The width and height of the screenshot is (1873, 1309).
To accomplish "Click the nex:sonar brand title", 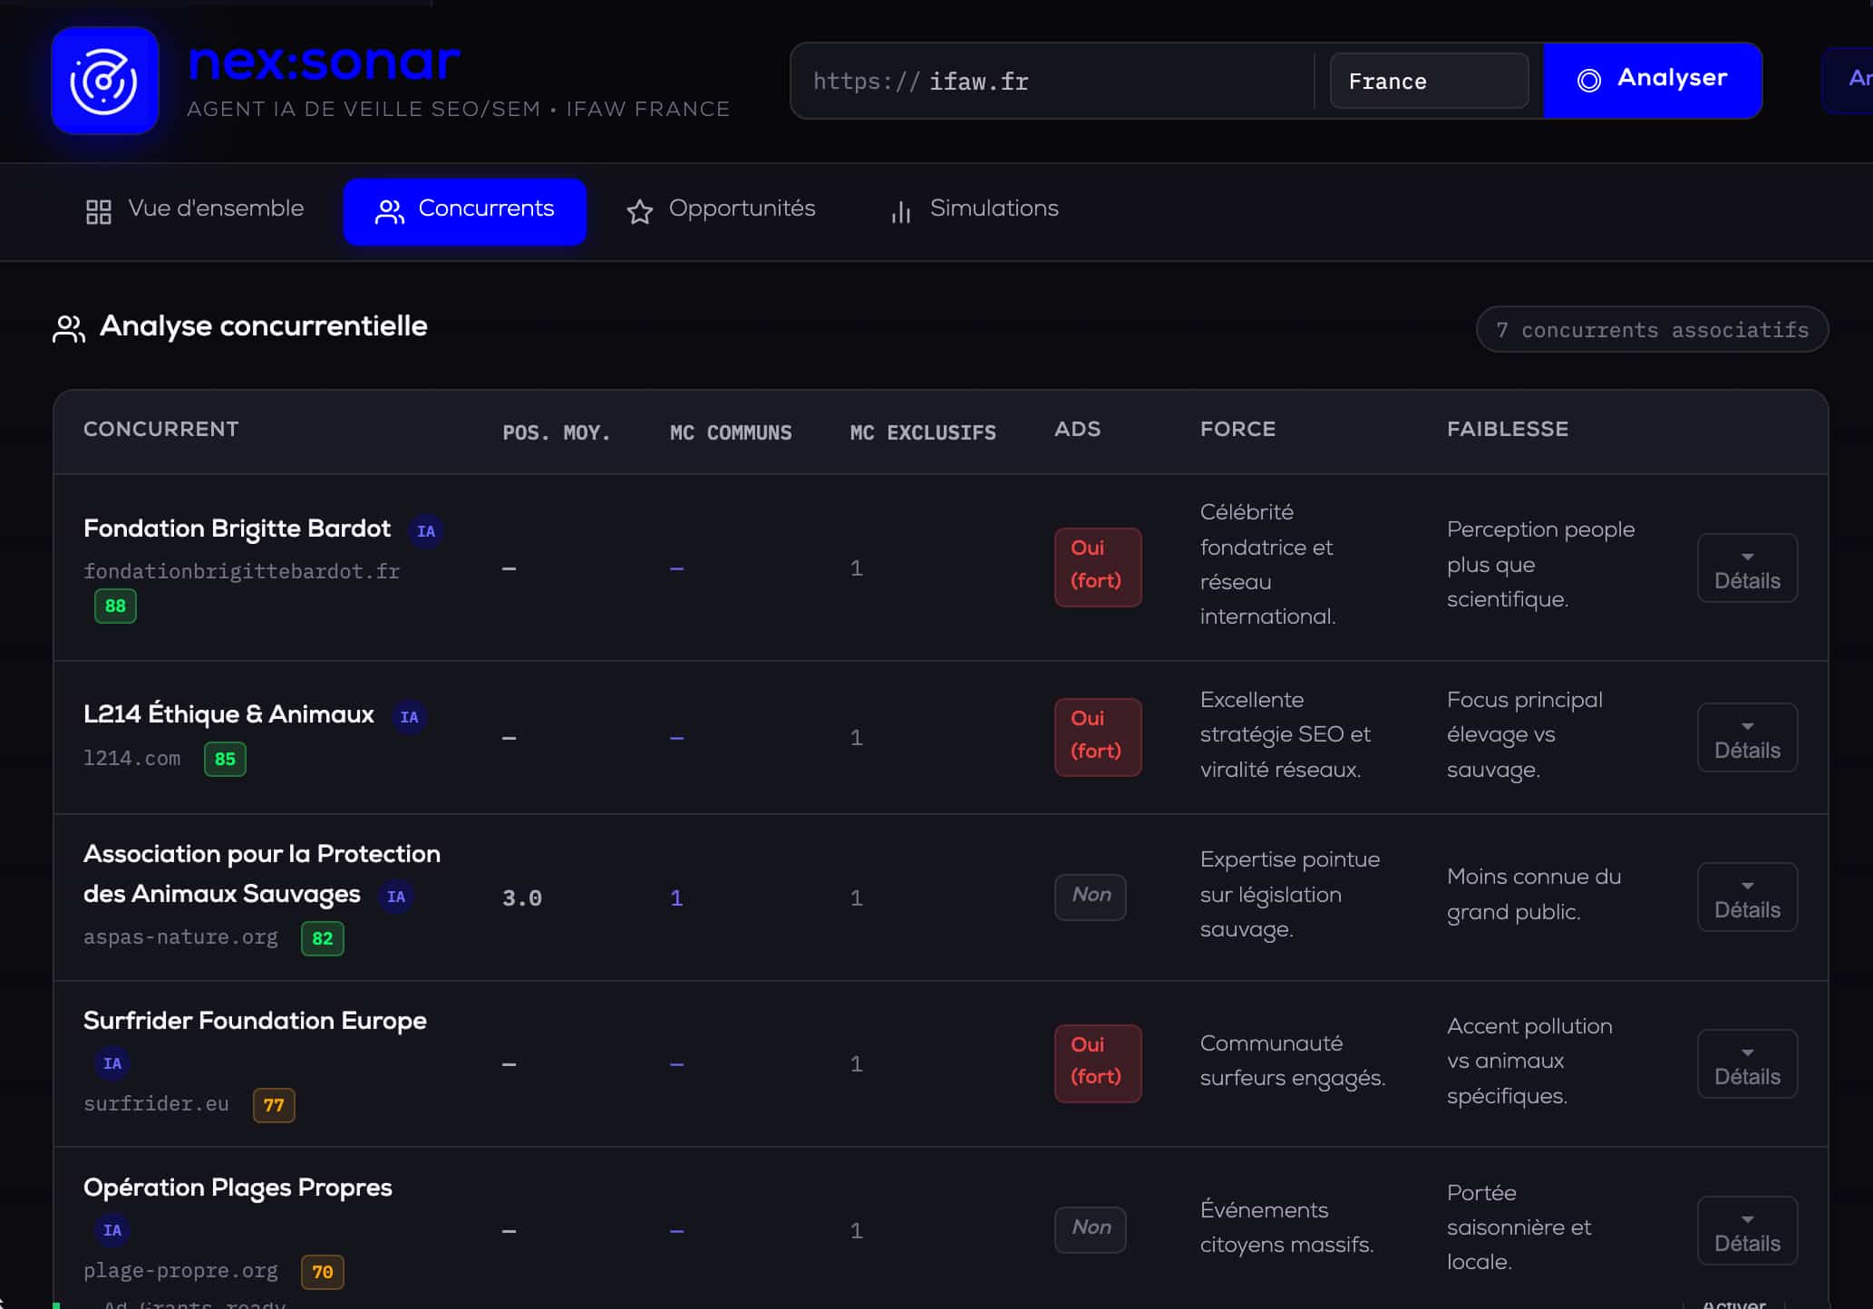I will [324, 62].
